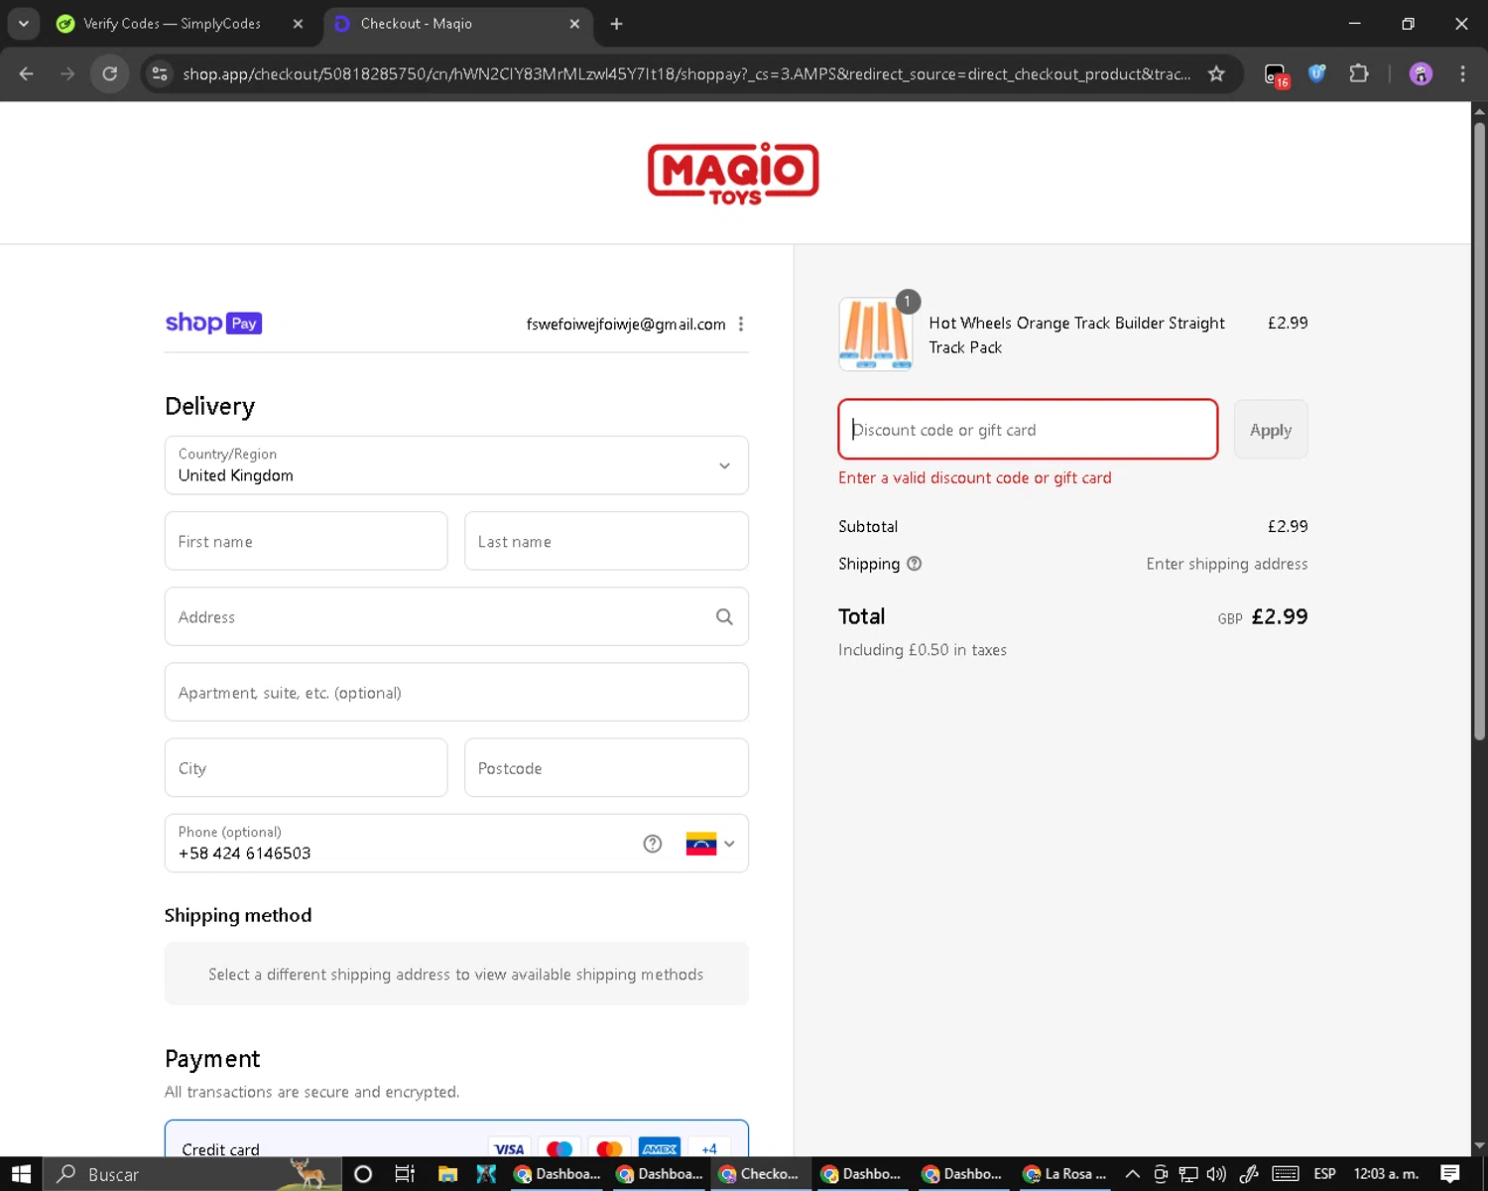Screen dimensions: 1488x1191
Task: Click the Apply discount button
Action: 1271,430
